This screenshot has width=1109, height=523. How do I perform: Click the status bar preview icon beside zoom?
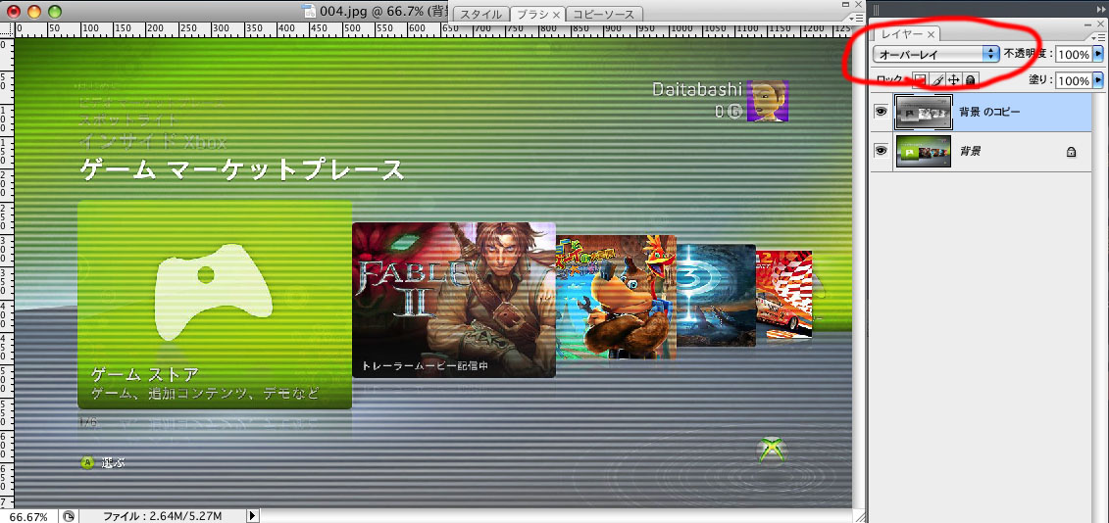coord(68,516)
